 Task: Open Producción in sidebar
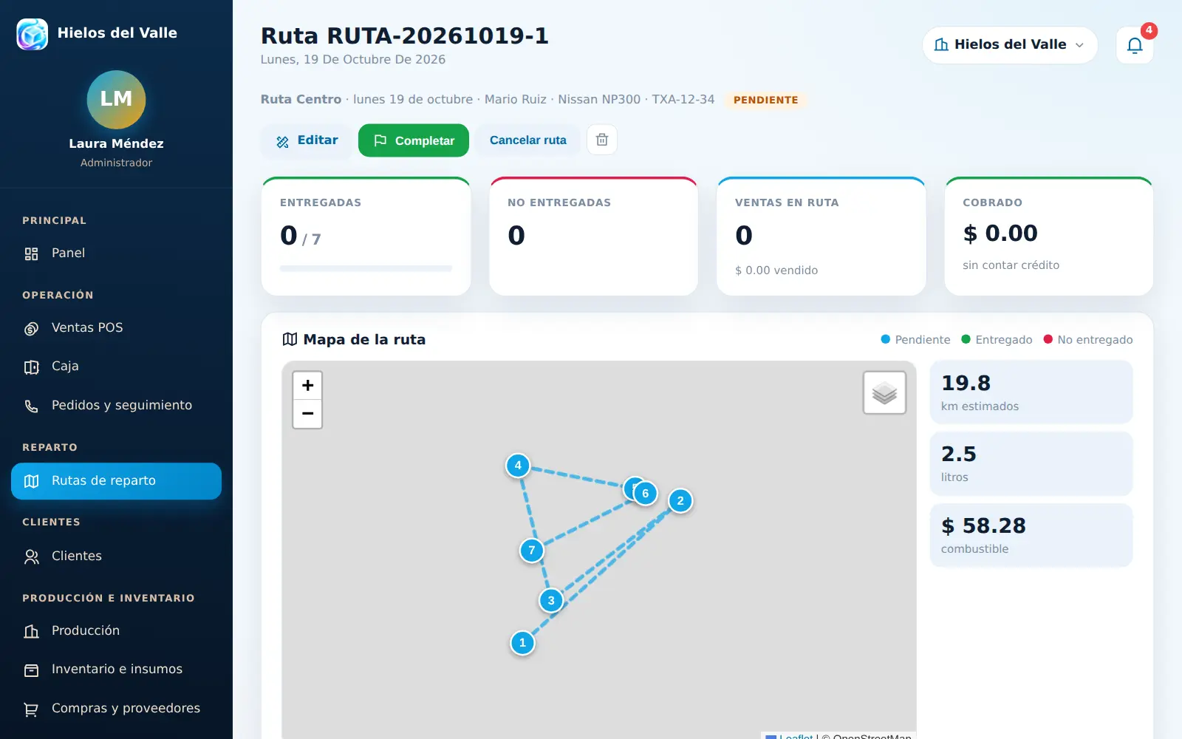pos(116,631)
